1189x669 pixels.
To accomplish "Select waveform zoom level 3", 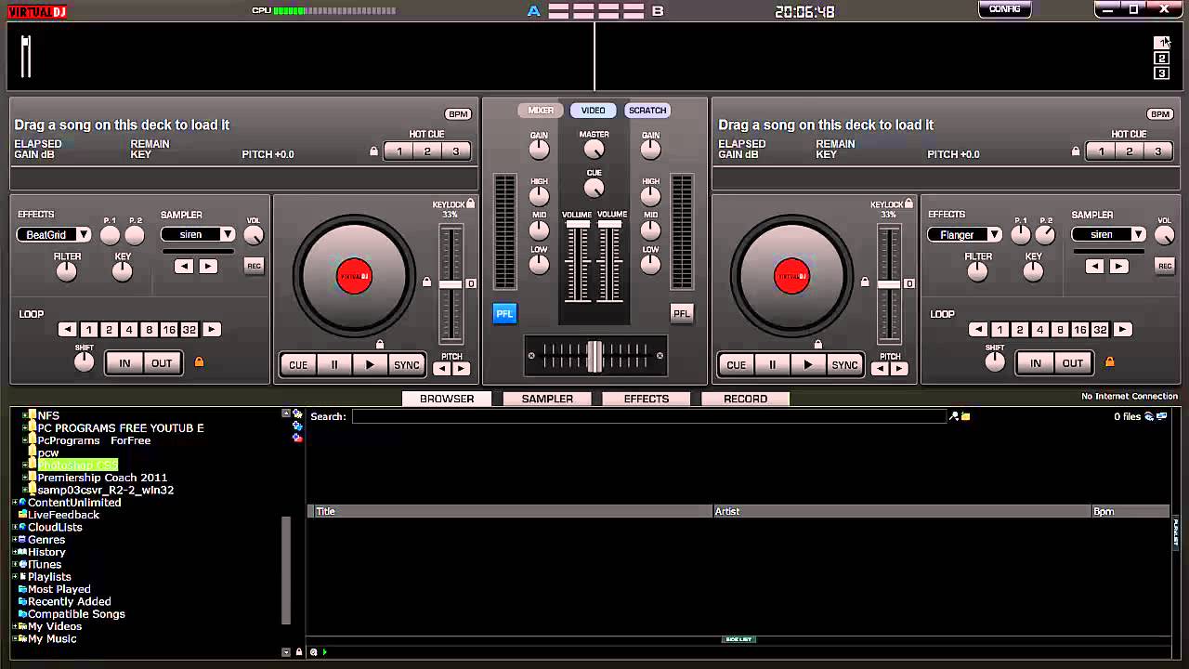I will click(x=1161, y=73).
